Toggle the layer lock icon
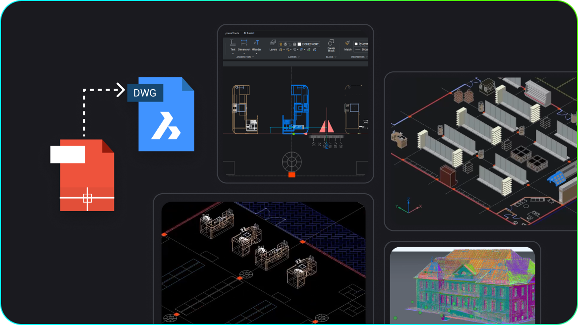 [x=289, y=44]
